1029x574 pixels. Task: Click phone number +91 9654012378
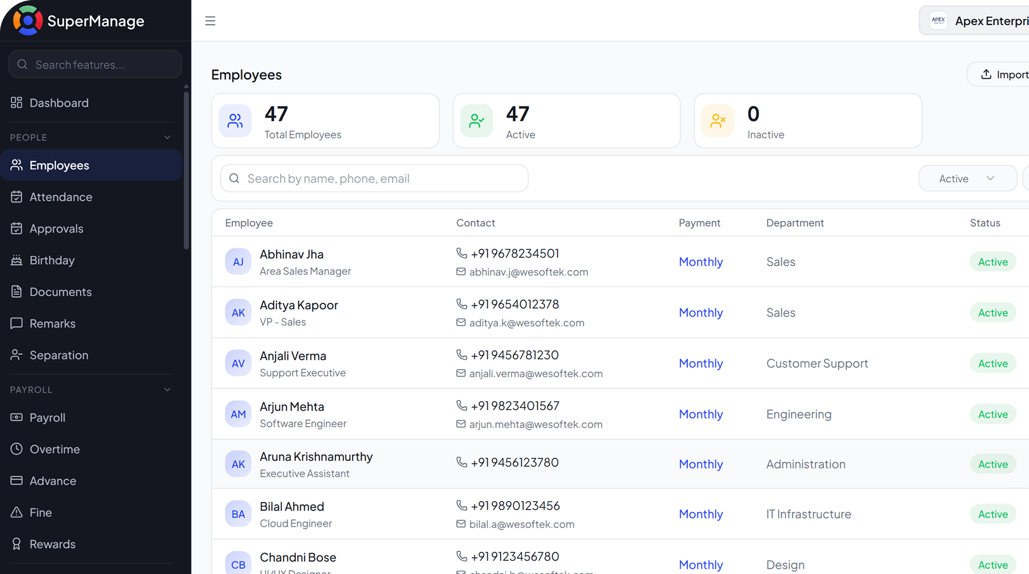point(515,304)
